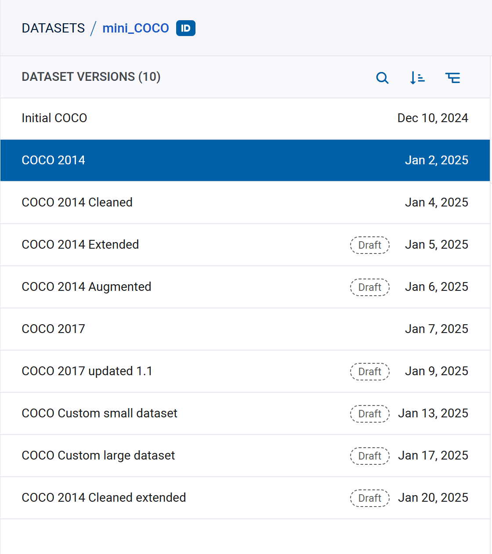The height and width of the screenshot is (554, 492).
Task: Click the Jan 2, 2025 date on selected row
Action: [437, 160]
